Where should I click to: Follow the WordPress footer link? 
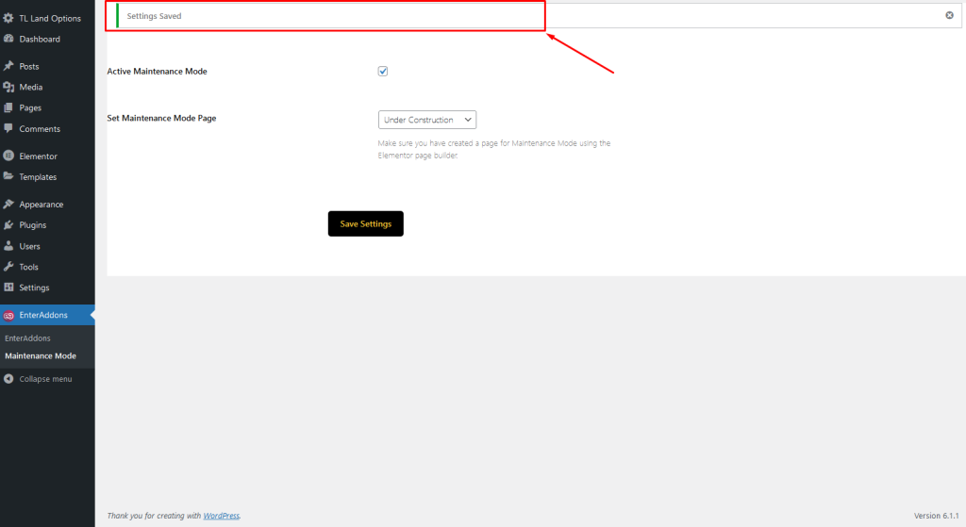(x=221, y=516)
